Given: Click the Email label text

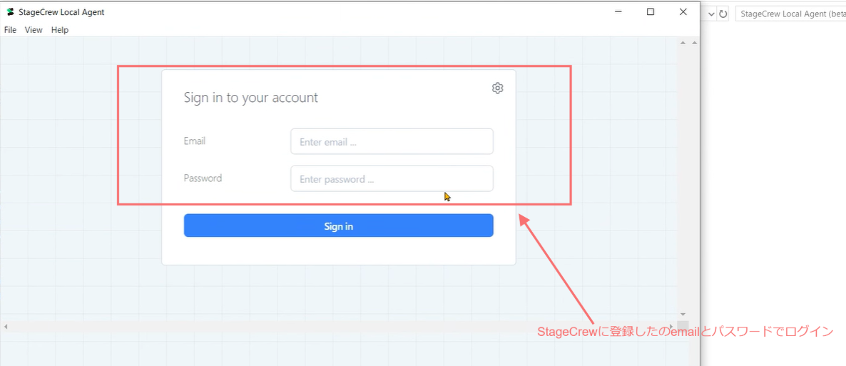Looking at the screenshot, I should pos(195,141).
